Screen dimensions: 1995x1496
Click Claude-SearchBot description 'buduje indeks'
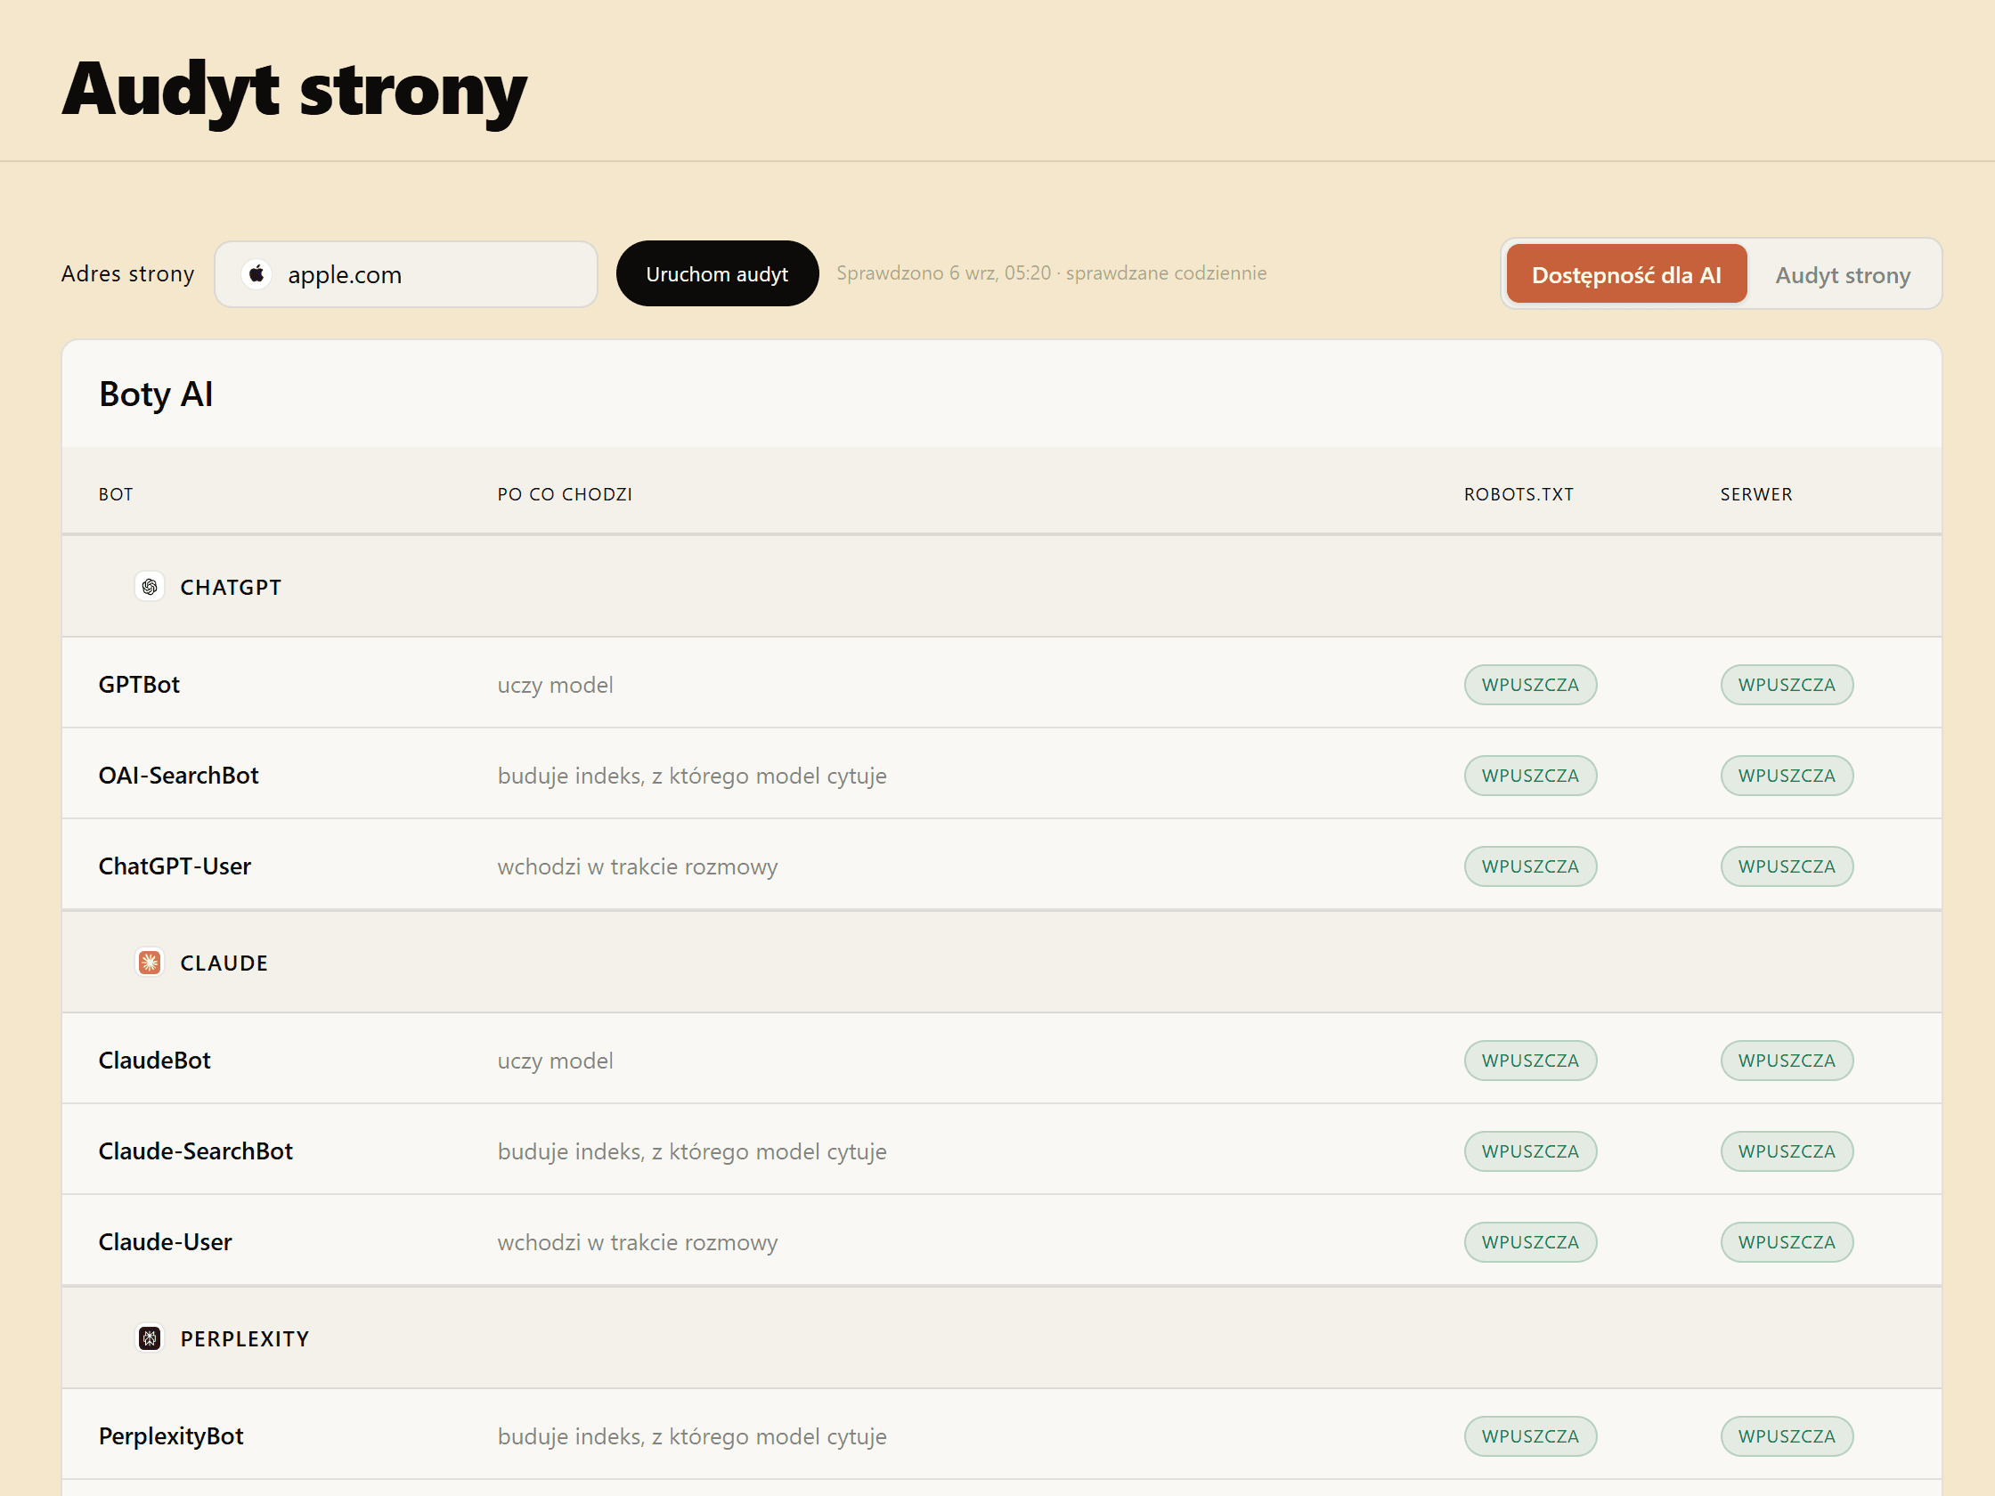pos(692,1152)
